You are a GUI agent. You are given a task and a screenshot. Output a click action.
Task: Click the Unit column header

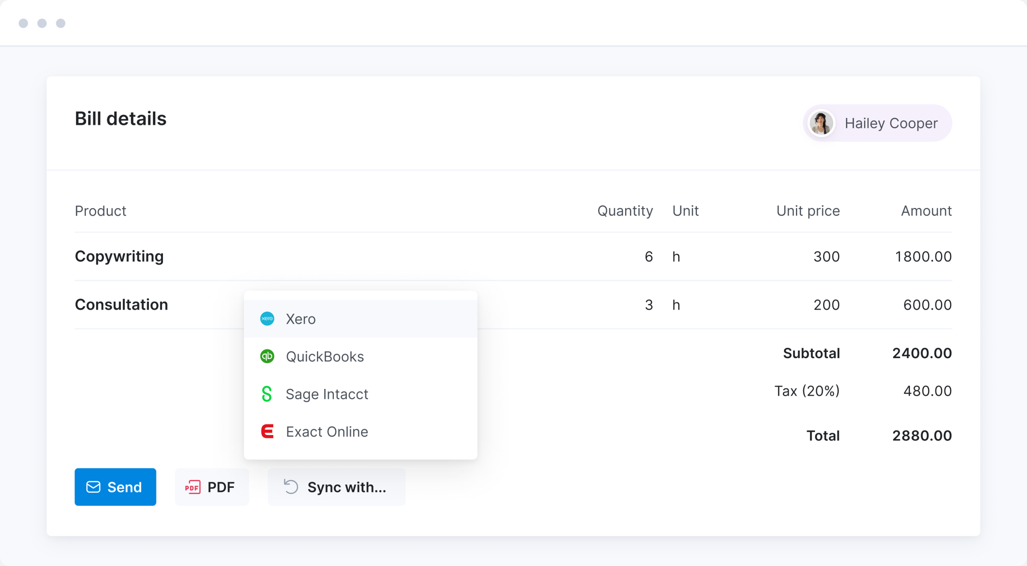pyautogui.click(x=686, y=211)
